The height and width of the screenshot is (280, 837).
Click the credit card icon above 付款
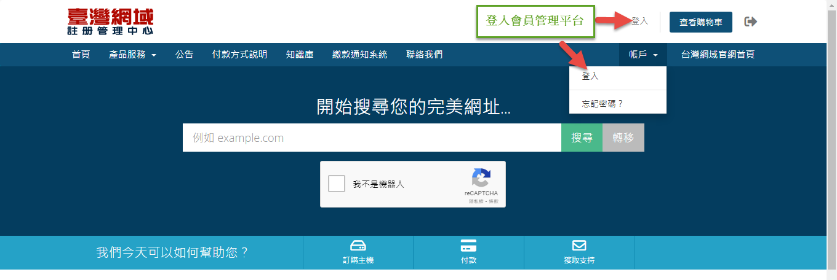coord(468,246)
